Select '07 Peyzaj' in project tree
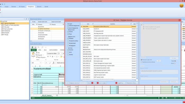Image resolution: width=185 pixels, height=104 pixels. tap(6, 35)
